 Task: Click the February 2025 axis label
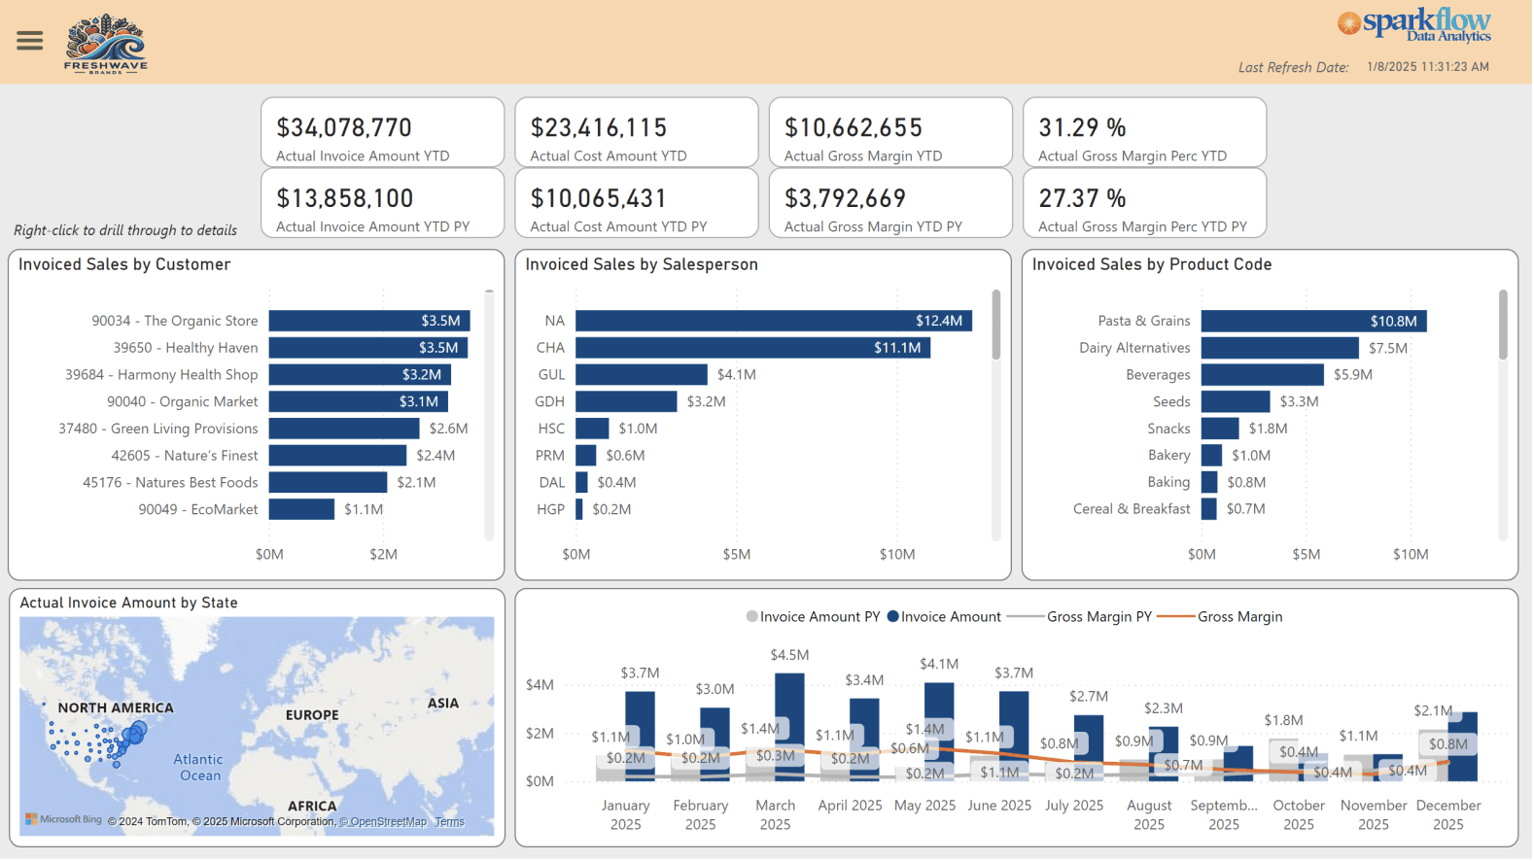click(701, 815)
